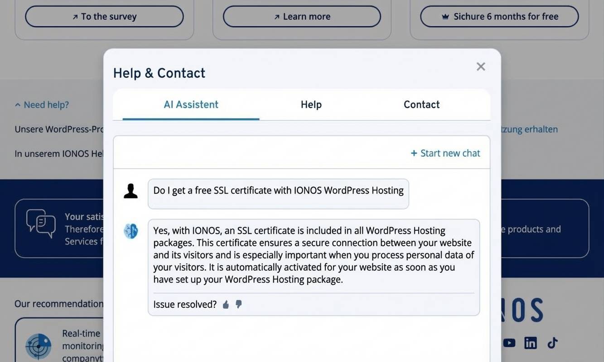Start a new chat

coord(445,153)
